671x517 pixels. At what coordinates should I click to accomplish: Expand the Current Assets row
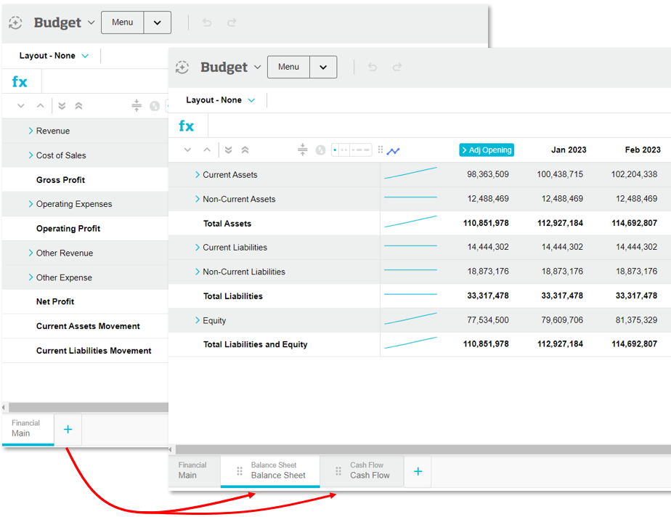198,175
